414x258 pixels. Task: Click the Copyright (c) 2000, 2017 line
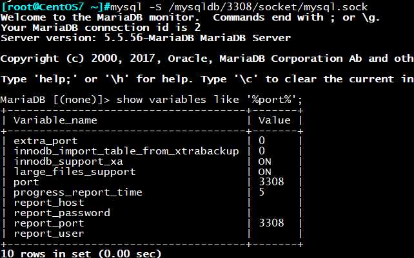click(207, 59)
